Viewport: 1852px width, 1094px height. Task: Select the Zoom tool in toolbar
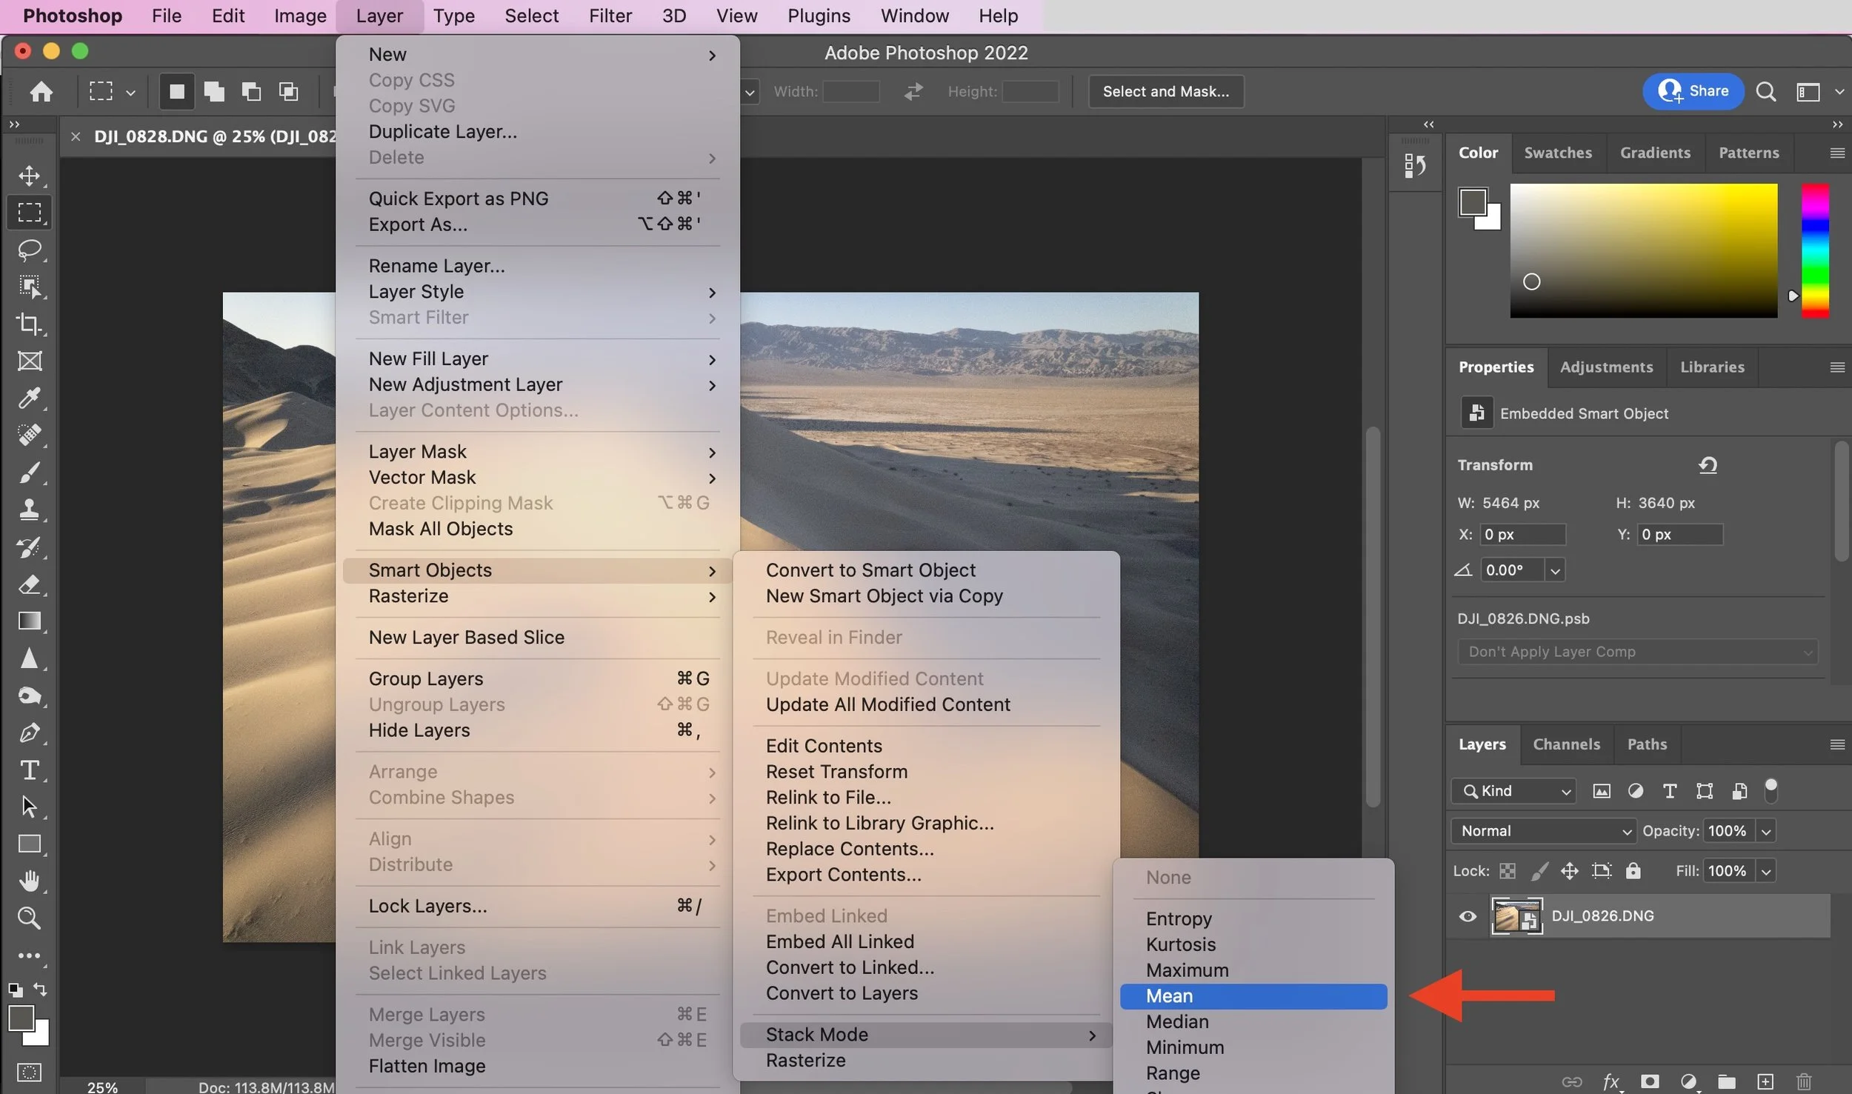point(30,918)
